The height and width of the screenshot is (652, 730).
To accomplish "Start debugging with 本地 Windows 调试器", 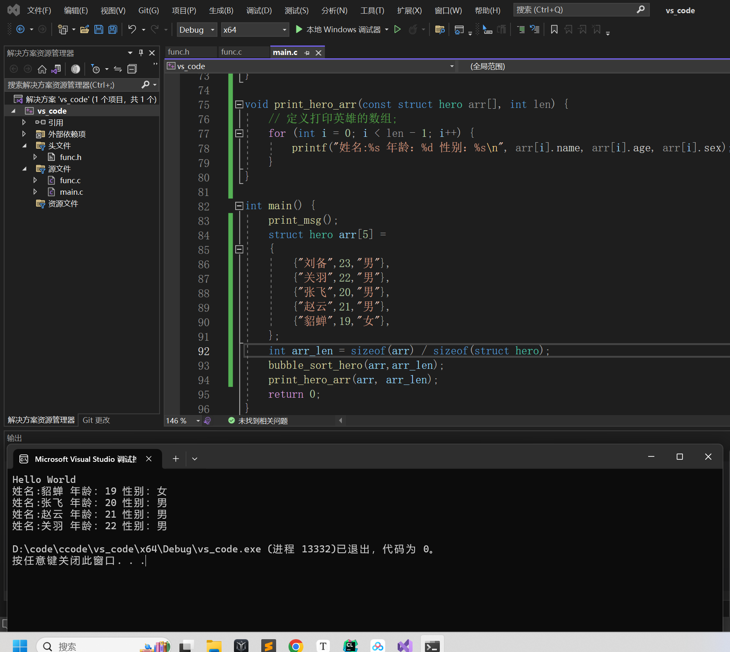I will click(339, 29).
